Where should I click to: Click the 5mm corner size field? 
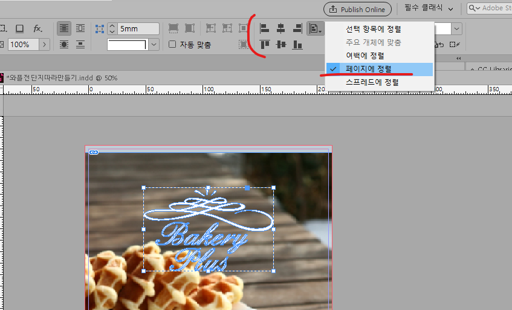(x=138, y=29)
